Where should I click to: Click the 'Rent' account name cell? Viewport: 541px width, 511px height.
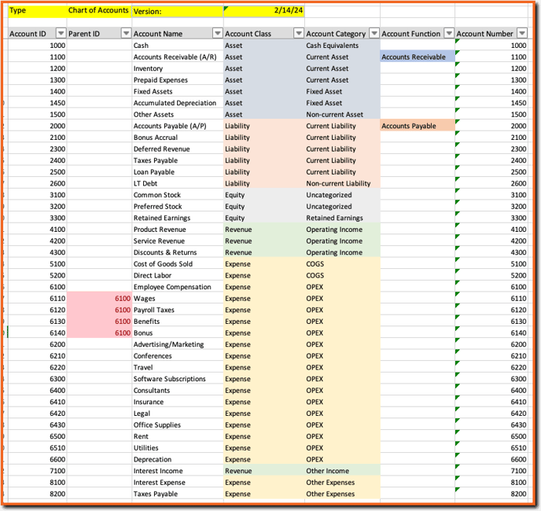[178, 436]
